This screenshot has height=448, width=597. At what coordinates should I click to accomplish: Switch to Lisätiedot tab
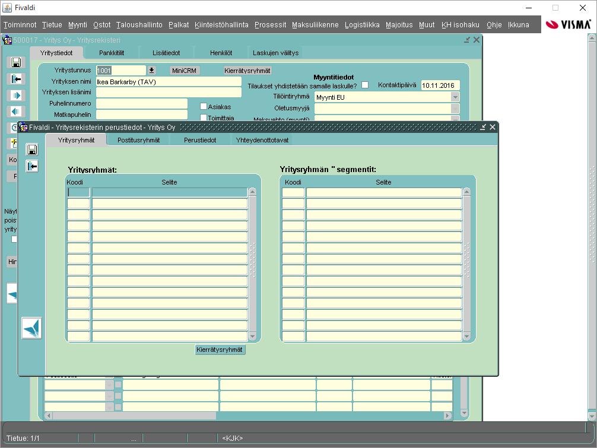pyautogui.click(x=166, y=53)
